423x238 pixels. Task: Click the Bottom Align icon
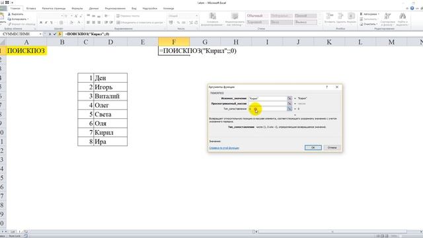click(99, 16)
